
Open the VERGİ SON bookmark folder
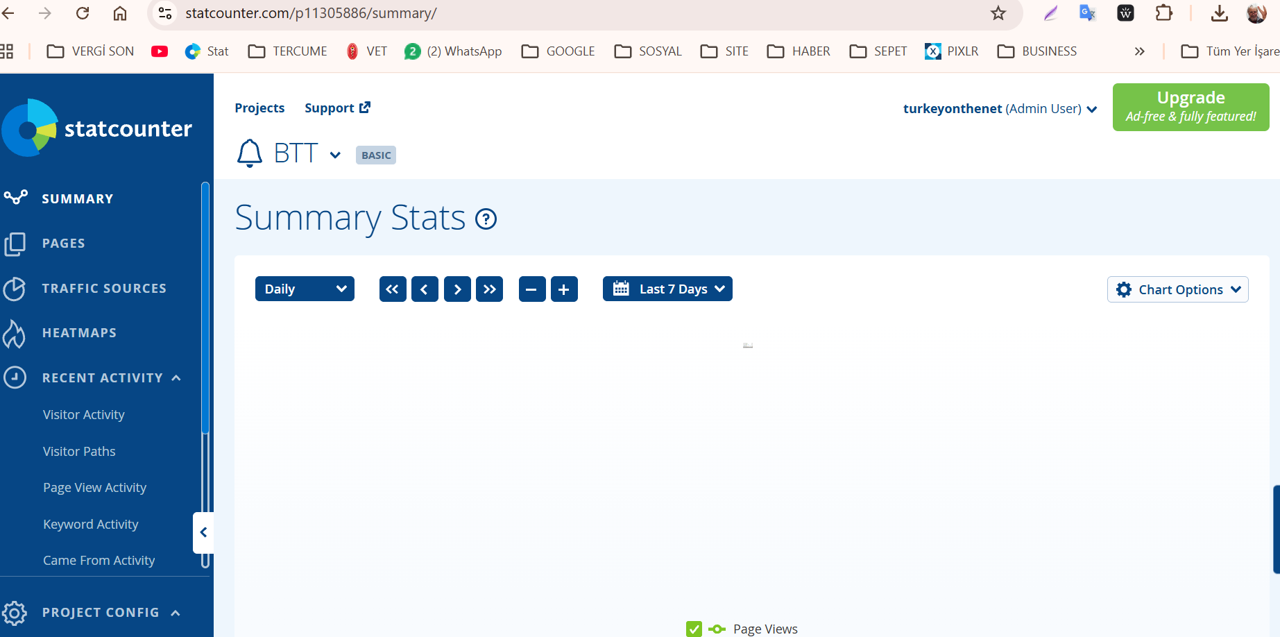click(90, 51)
